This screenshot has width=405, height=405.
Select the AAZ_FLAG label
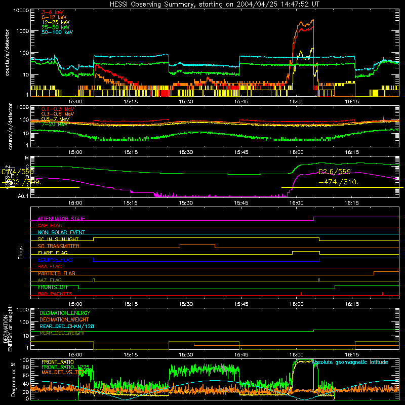tap(50, 280)
